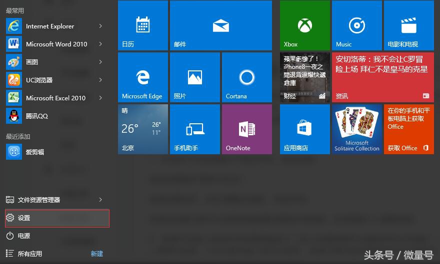Click the 爱剪辑 label text
The image size is (440, 264).
(35, 152)
